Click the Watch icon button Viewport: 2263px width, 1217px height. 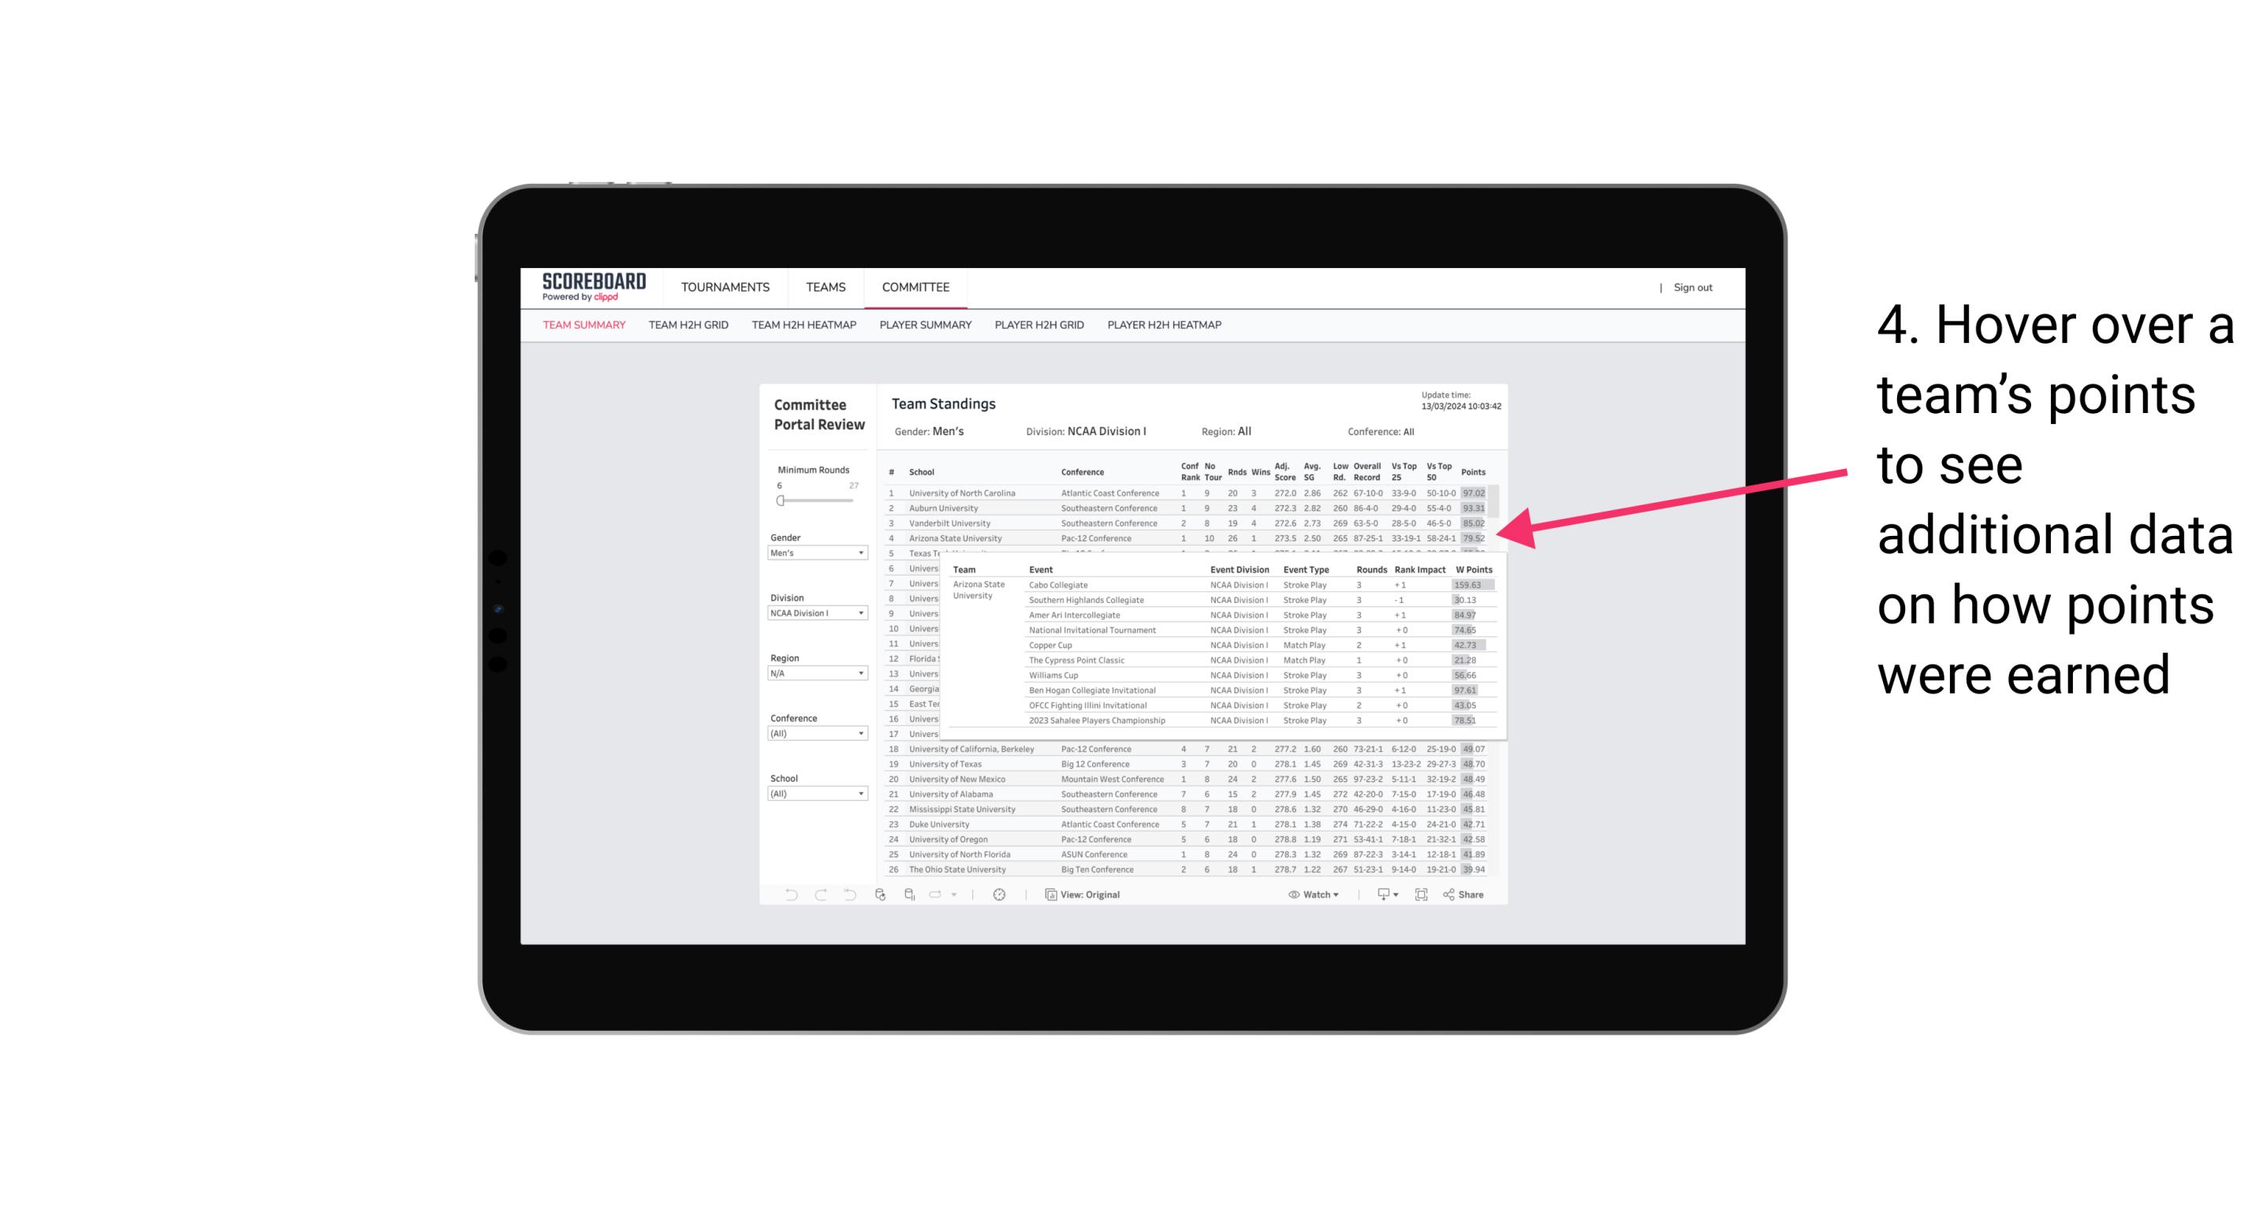click(x=1292, y=895)
